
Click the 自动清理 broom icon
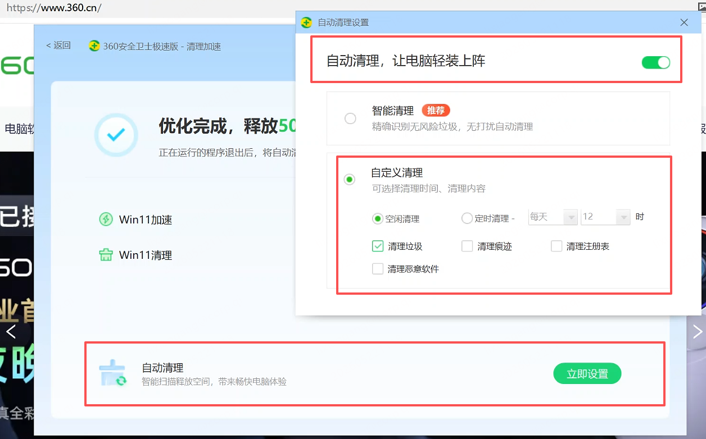click(x=113, y=374)
